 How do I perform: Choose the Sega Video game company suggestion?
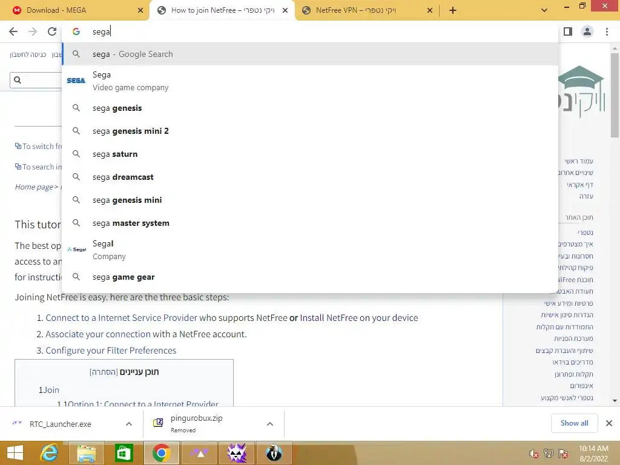(x=311, y=81)
